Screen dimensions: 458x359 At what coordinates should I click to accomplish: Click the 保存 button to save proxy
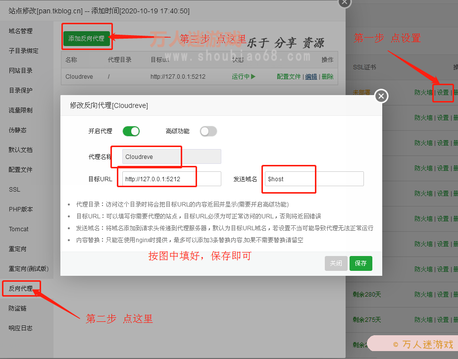(x=360, y=263)
